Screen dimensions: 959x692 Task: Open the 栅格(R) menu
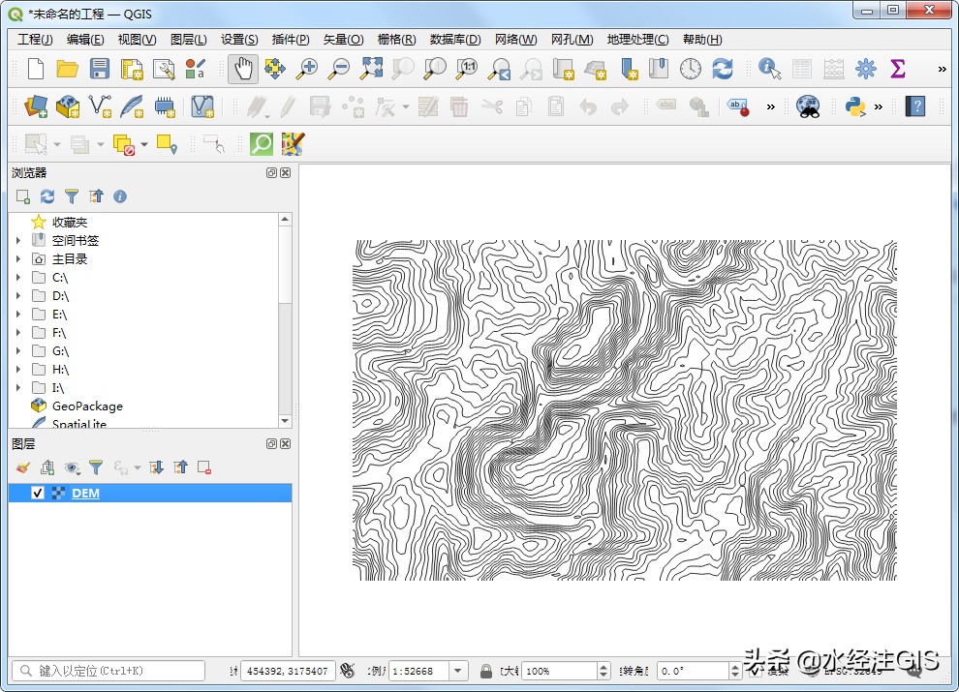pyautogui.click(x=396, y=39)
